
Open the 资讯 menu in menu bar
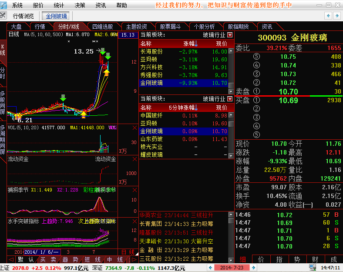pos(101,5)
